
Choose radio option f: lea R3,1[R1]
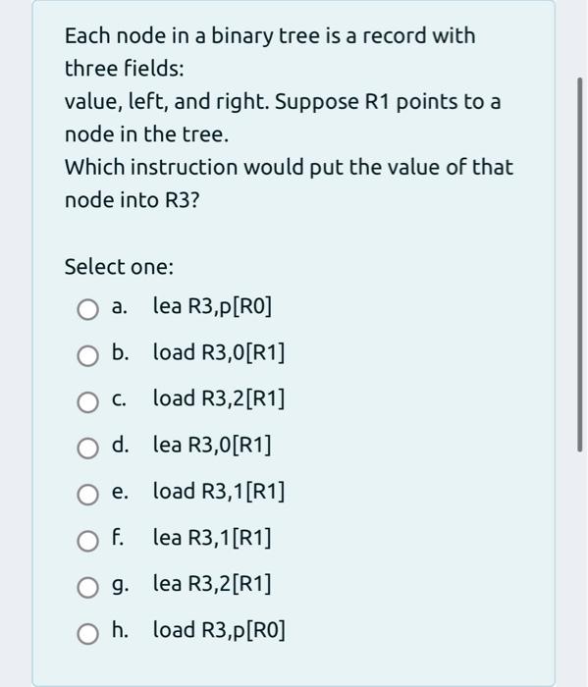click(87, 541)
